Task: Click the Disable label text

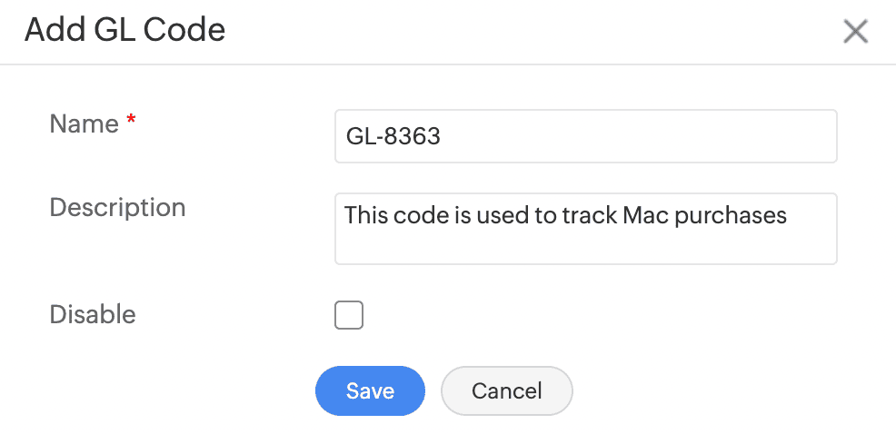Action: tap(92, 315)
